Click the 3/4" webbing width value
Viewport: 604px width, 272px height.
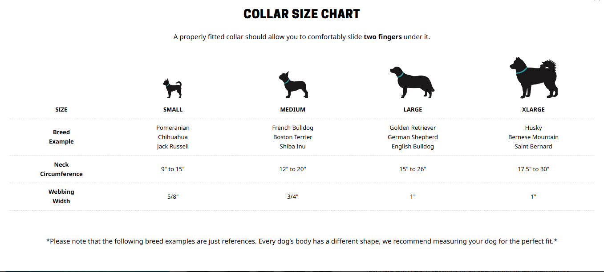(x=293, y=196)
